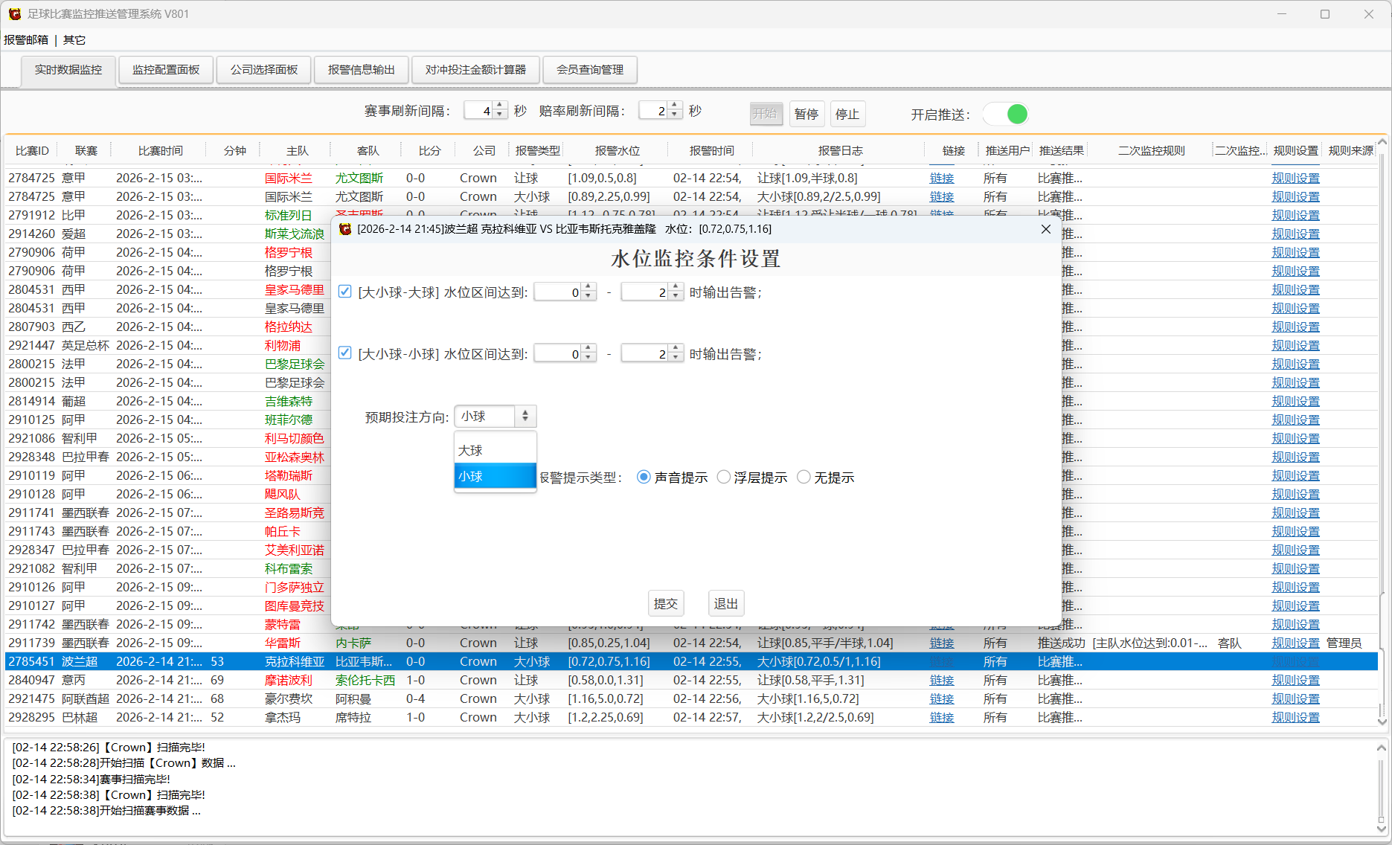Click 大球 upper bound input field
1392x845 pixels.
pyautogui.click(x=645, y=292)
